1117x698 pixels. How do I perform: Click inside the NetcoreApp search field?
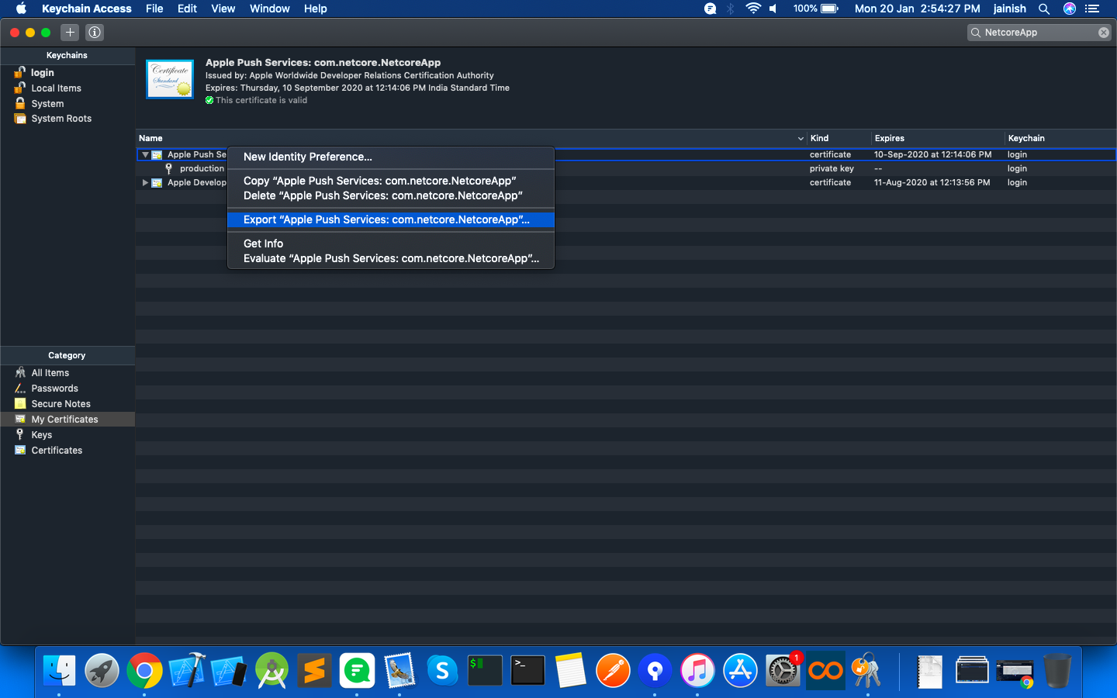(1039, 33)
